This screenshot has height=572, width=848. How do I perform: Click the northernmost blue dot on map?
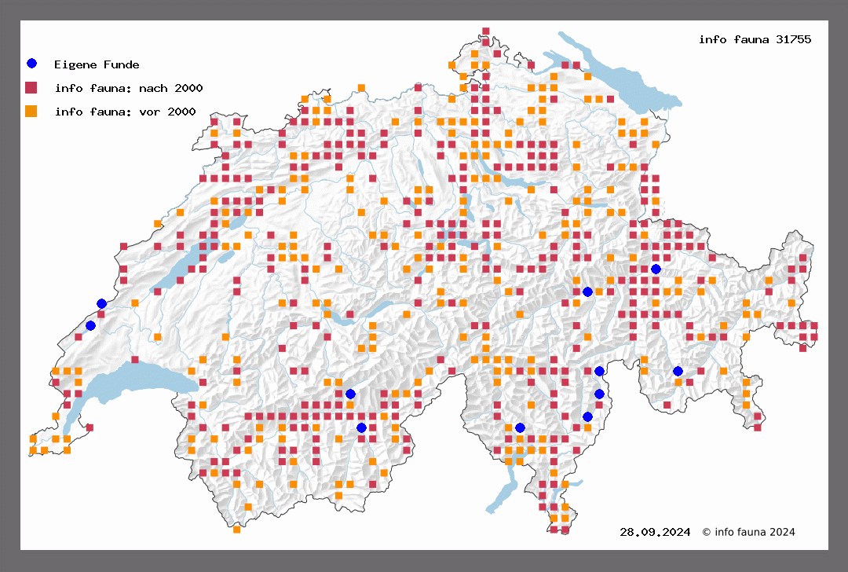tap(656, 269)
